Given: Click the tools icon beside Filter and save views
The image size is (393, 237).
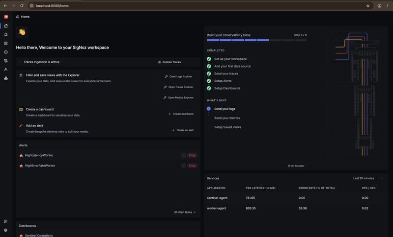Looking at the screenshot, I should (21, 75).
